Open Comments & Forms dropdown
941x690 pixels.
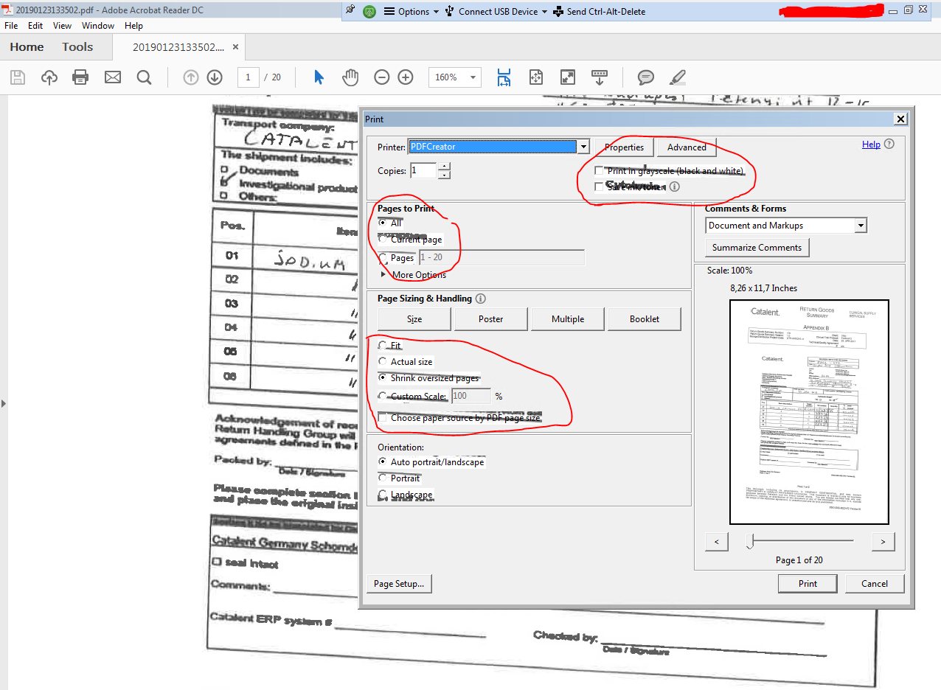[x=861, y=226]
